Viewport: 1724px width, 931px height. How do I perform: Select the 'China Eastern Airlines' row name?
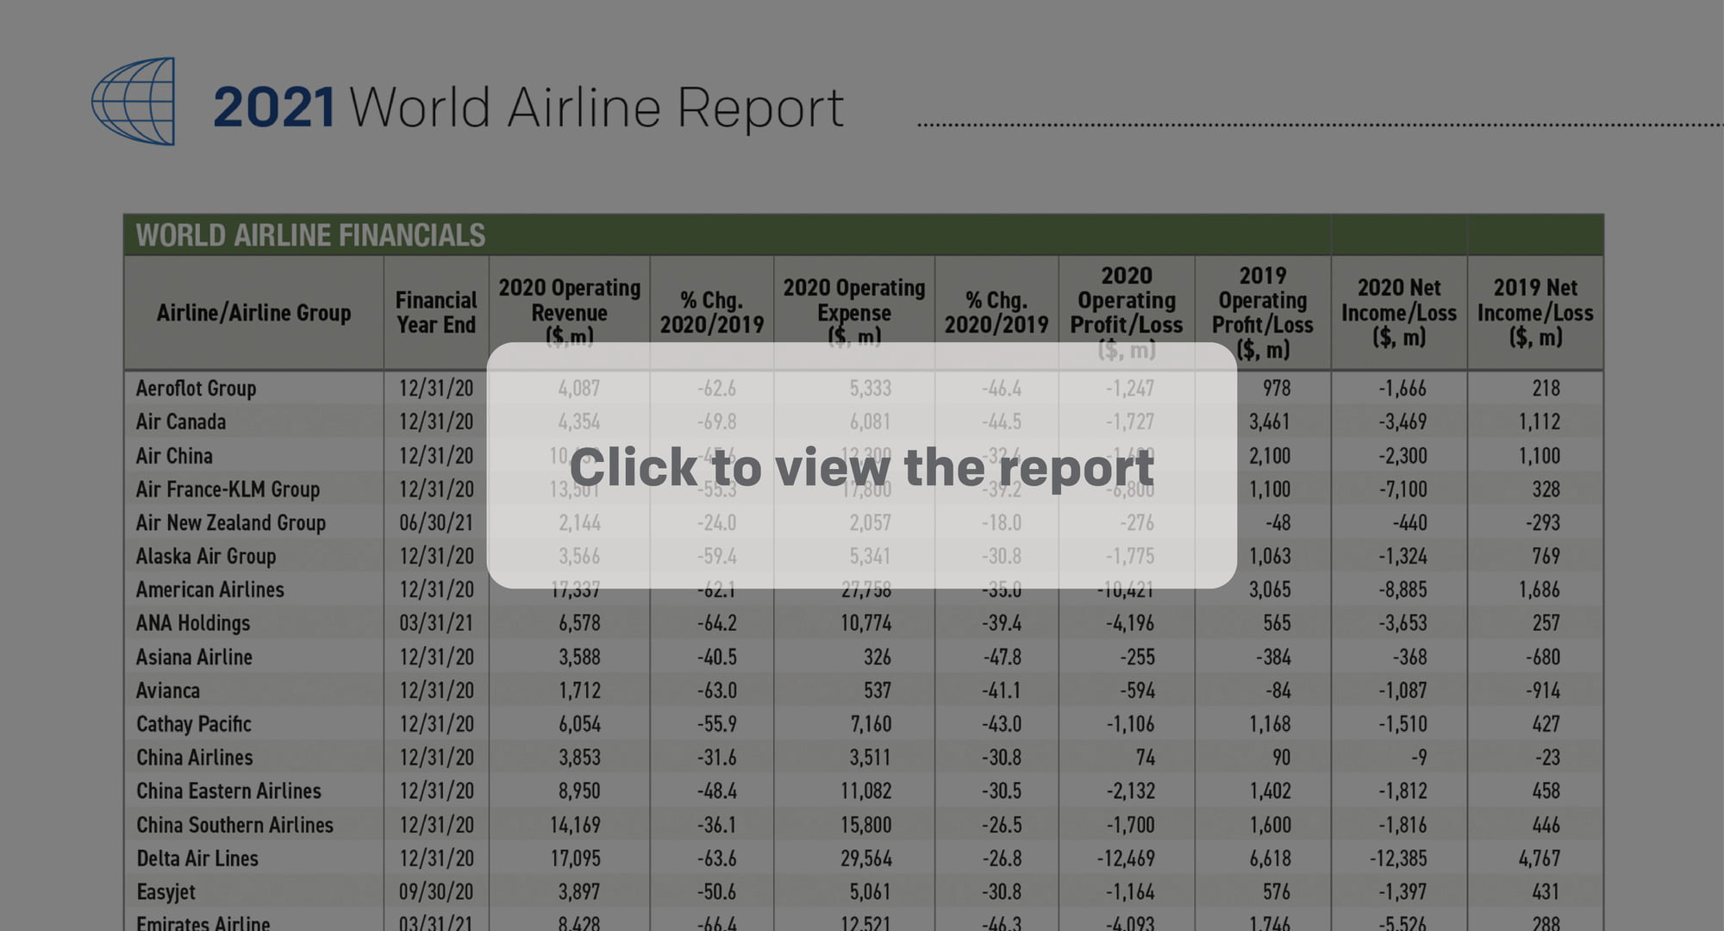[228, 792]
